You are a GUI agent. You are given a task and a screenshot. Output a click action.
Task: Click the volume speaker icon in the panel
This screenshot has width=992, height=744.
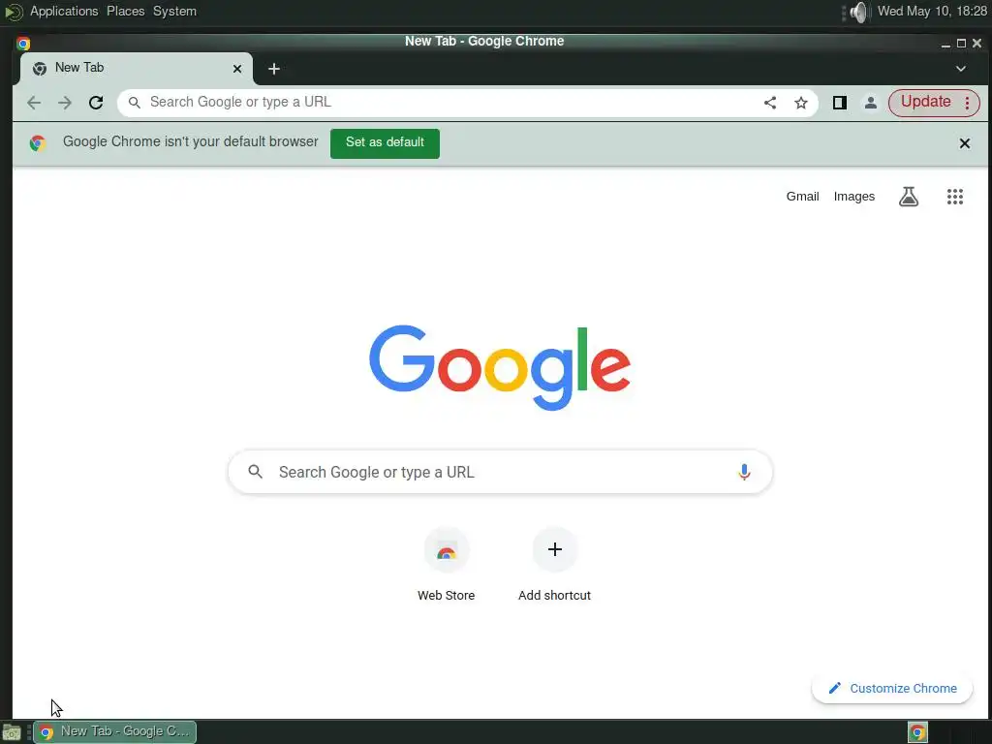pos(859,12)
